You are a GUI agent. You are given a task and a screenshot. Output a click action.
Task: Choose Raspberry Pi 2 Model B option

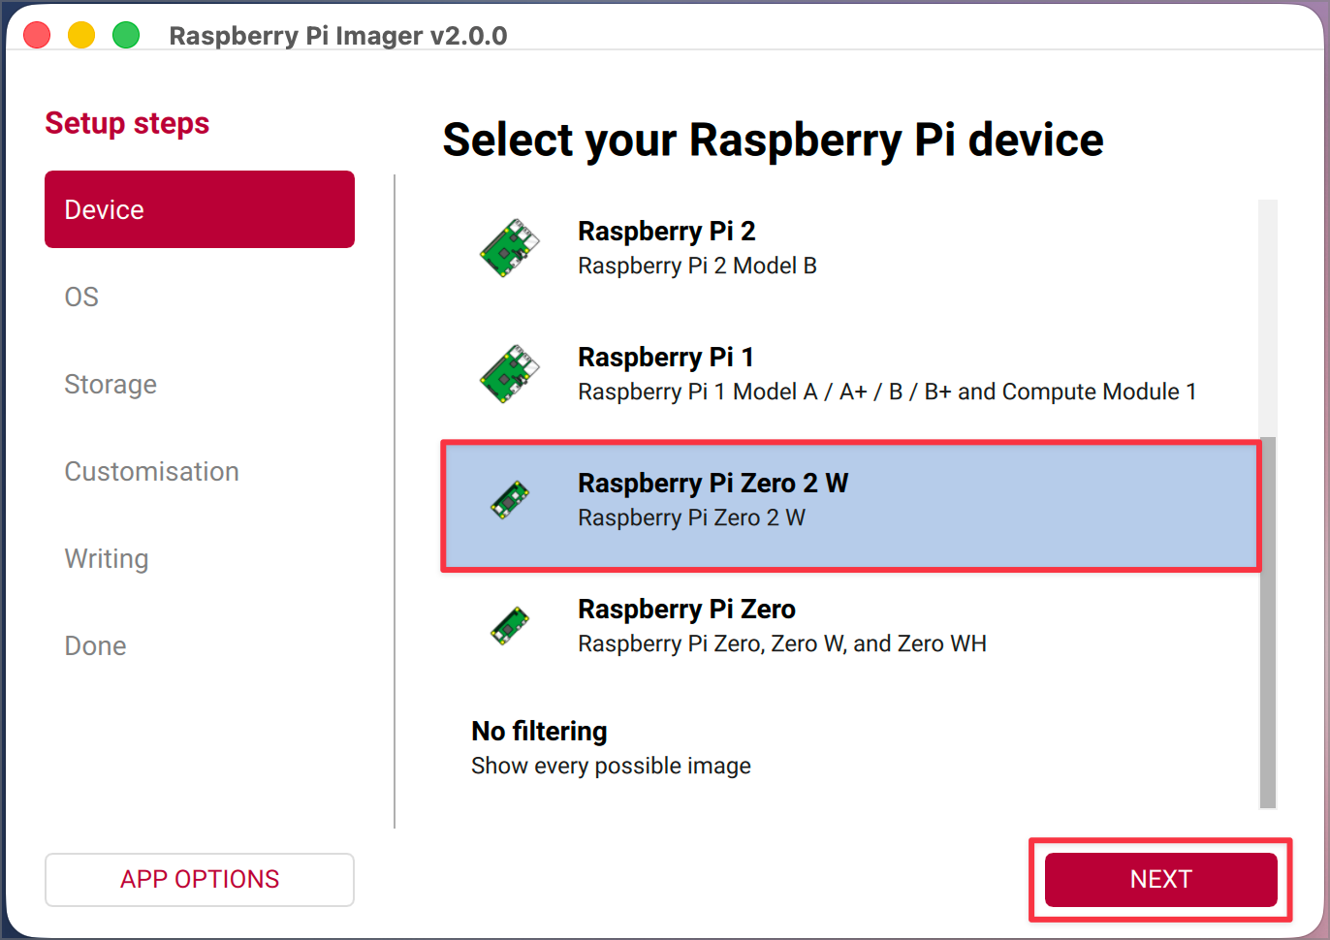696,266
